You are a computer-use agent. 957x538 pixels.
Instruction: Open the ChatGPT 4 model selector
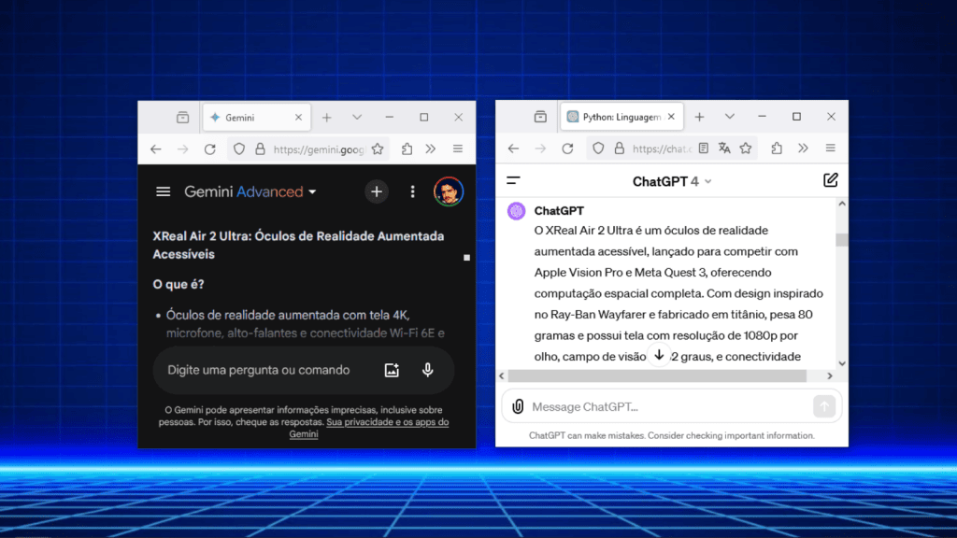pyautogui.click(x=672, y=181)
